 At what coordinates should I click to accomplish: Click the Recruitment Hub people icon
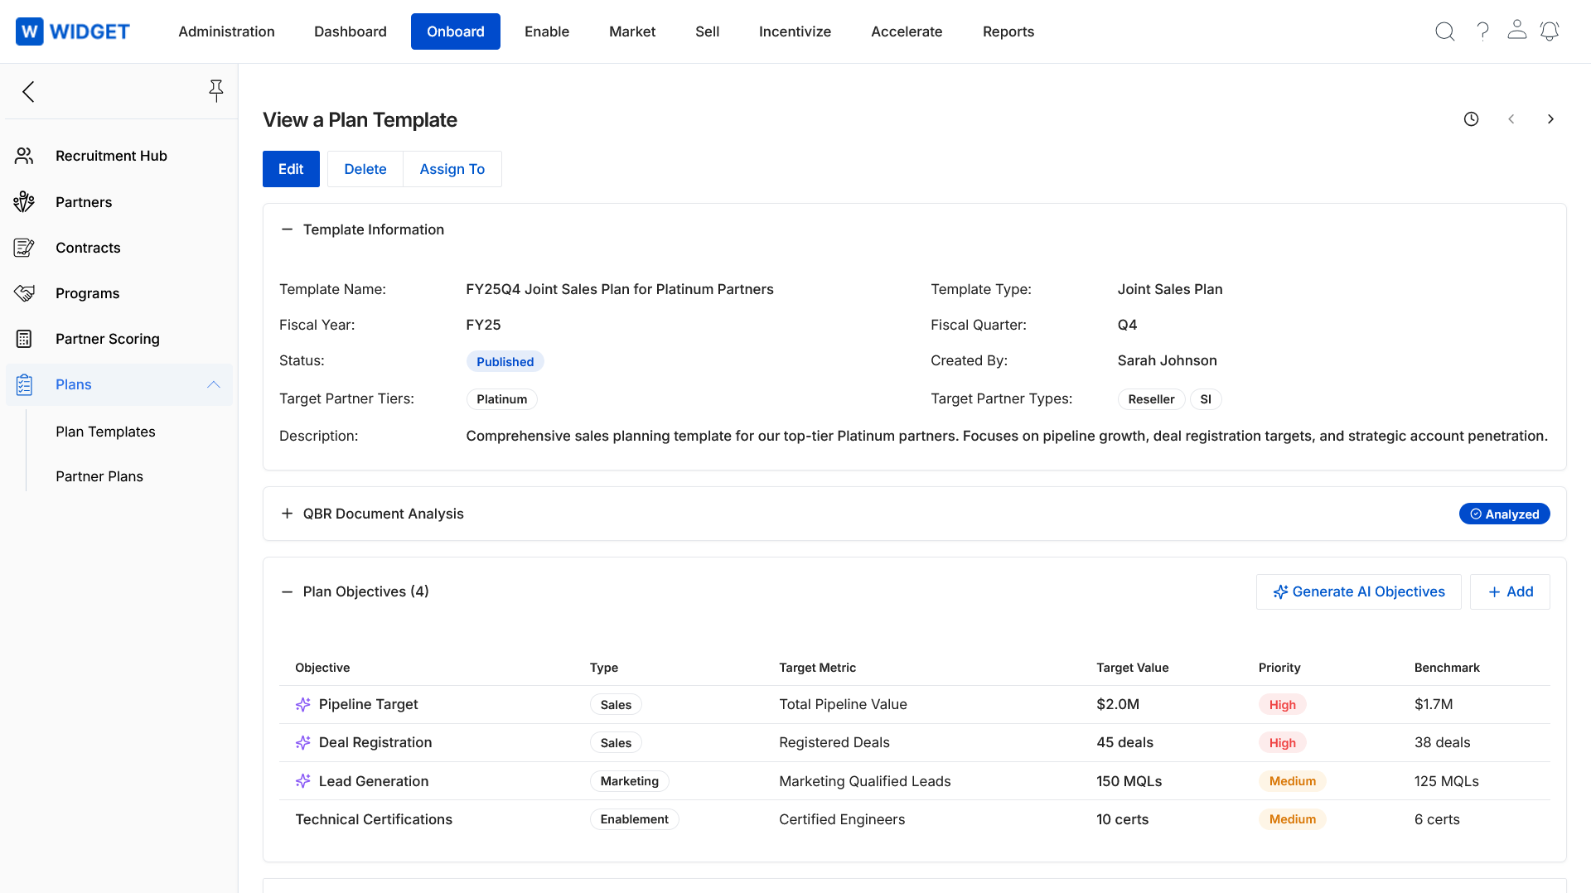coord(24,156)
